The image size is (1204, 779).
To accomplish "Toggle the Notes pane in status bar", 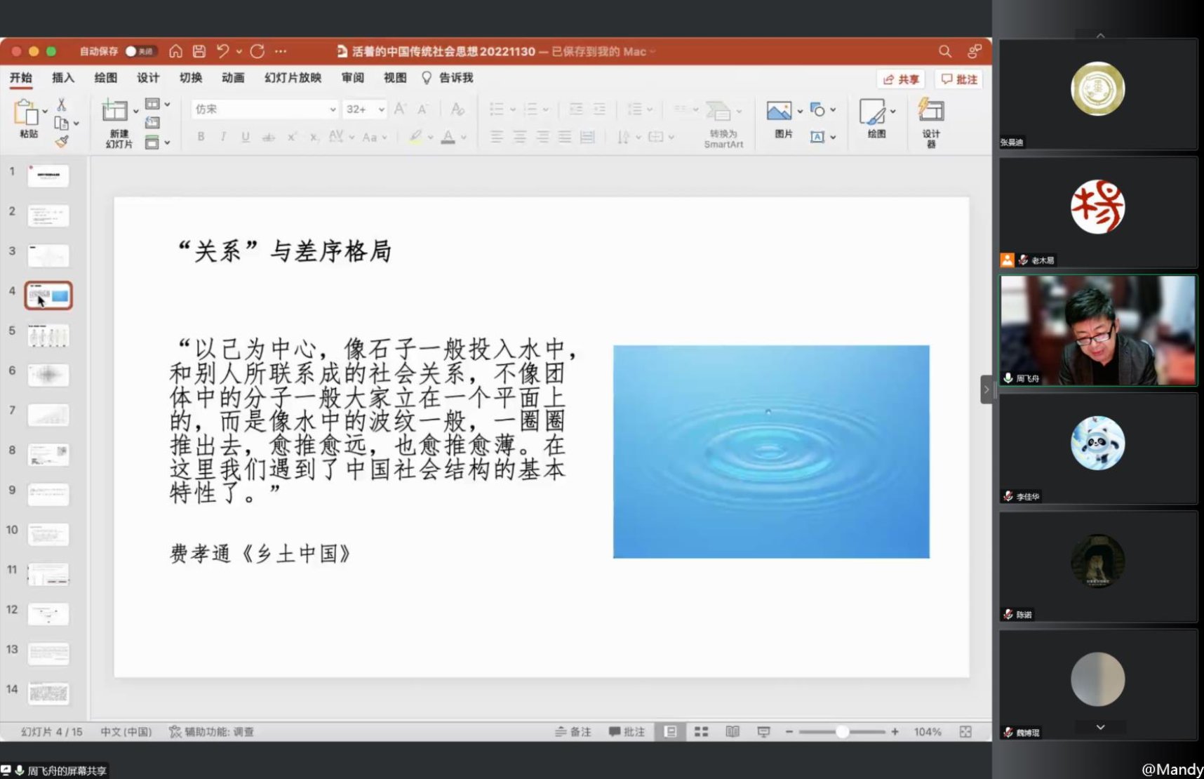I will point(573,732).
